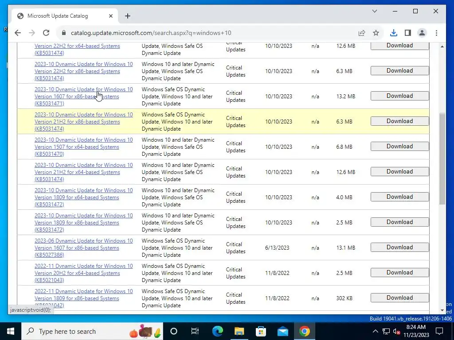Image resolution: width=454 pixels, height=340 pixels.
Task: Open File Explorer from taskbar
Action: [239, 331]
